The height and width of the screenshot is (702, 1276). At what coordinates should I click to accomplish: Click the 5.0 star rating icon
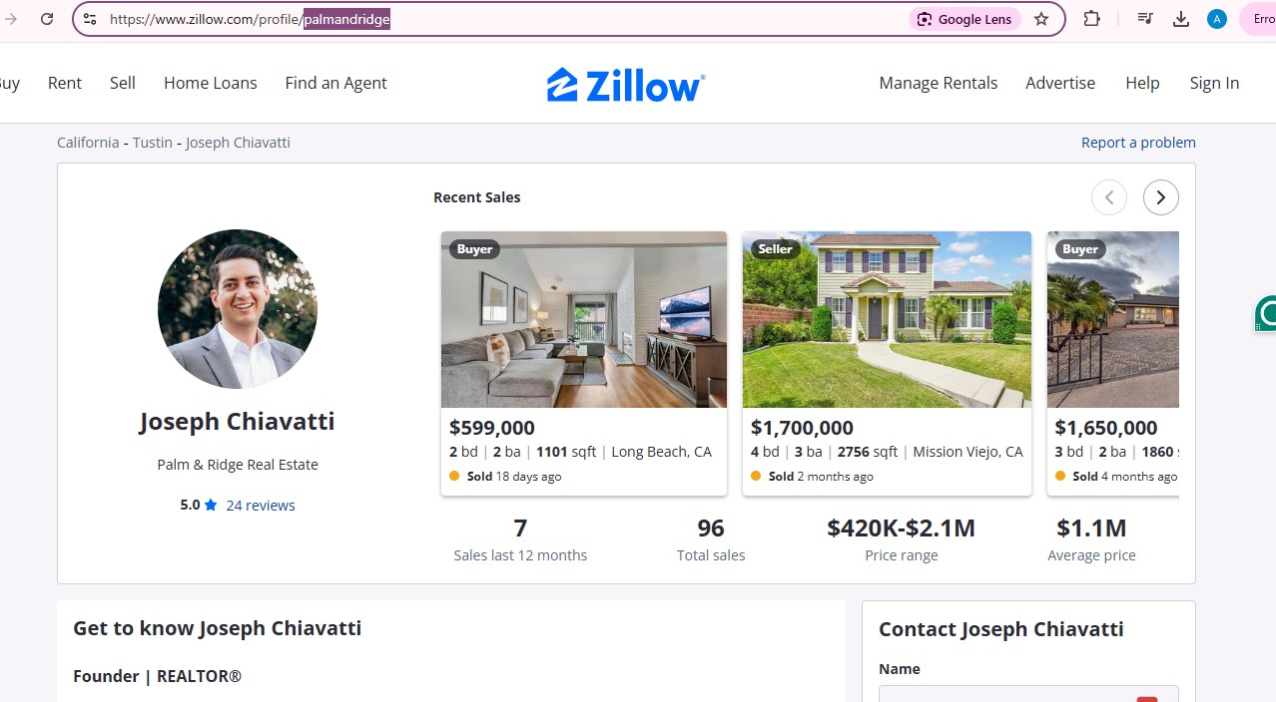coord(210,505)
